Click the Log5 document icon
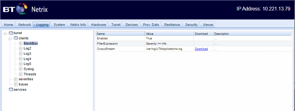Screen dimensions: 295x111 tap(21, 64)
